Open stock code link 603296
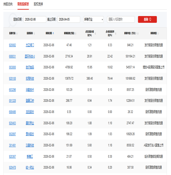171x175 pixels. (x=13, y=90)
